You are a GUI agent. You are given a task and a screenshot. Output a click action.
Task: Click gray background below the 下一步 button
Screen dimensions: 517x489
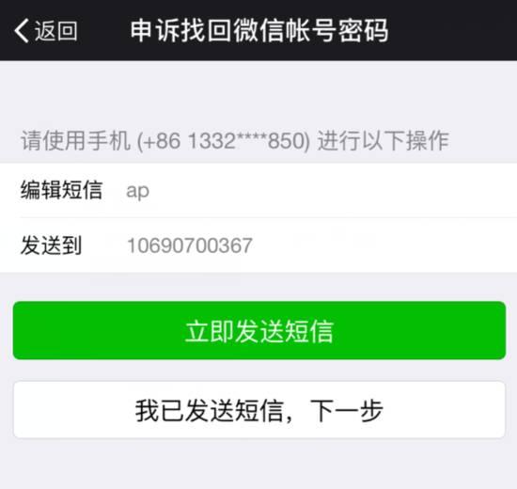pos(258,464)
